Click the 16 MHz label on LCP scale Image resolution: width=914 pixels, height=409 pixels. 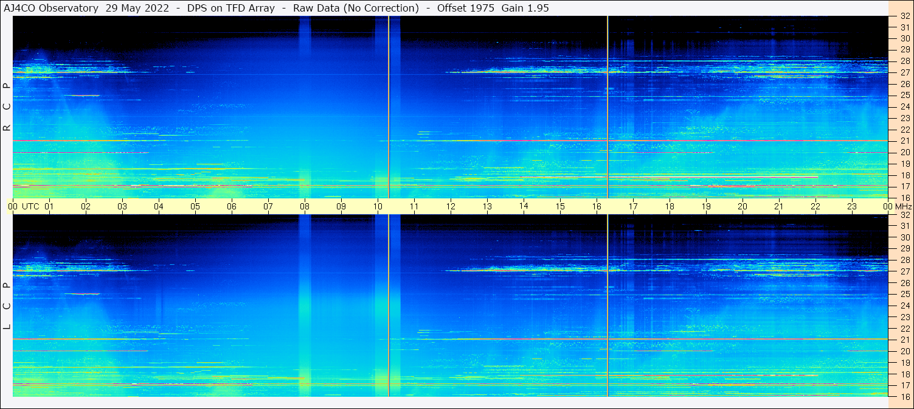[904, 397]
